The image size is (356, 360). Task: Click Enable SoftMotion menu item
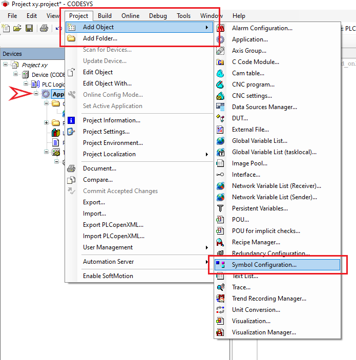tap(108, 276)
